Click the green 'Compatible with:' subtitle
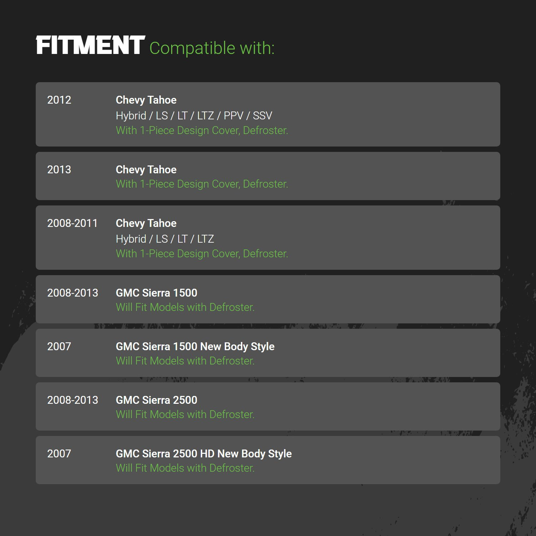Viewport: 536px width, 536px height. tap(212, 48)
